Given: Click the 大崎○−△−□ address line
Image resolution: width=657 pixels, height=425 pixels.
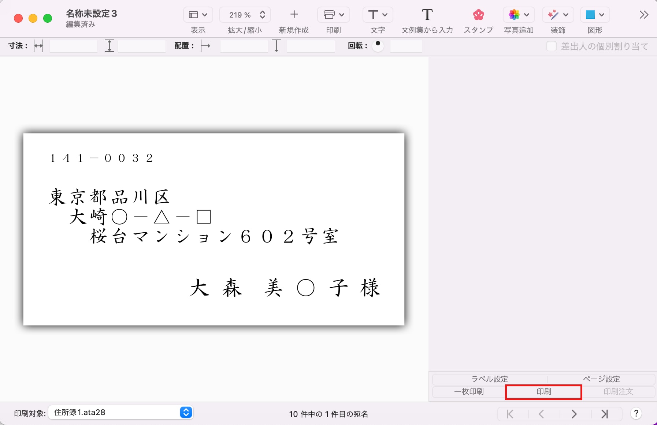Looking at the screenshot, I should [x=140, y=217].
